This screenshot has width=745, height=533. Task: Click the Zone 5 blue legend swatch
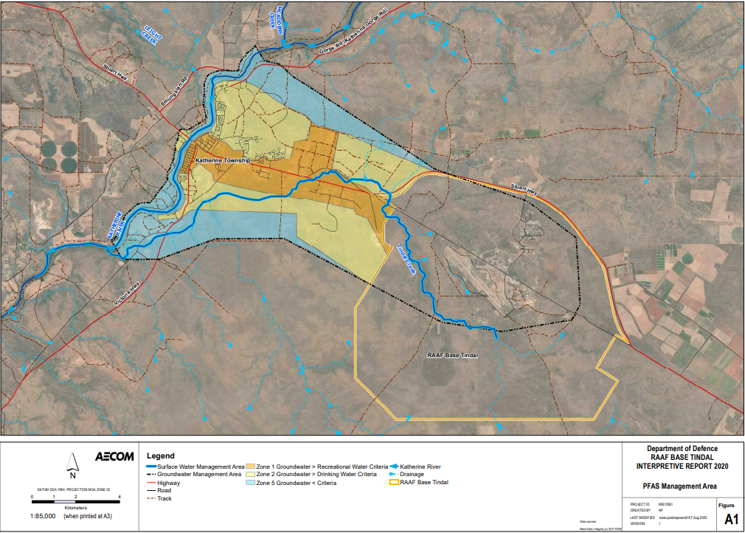tap(250, 483)
